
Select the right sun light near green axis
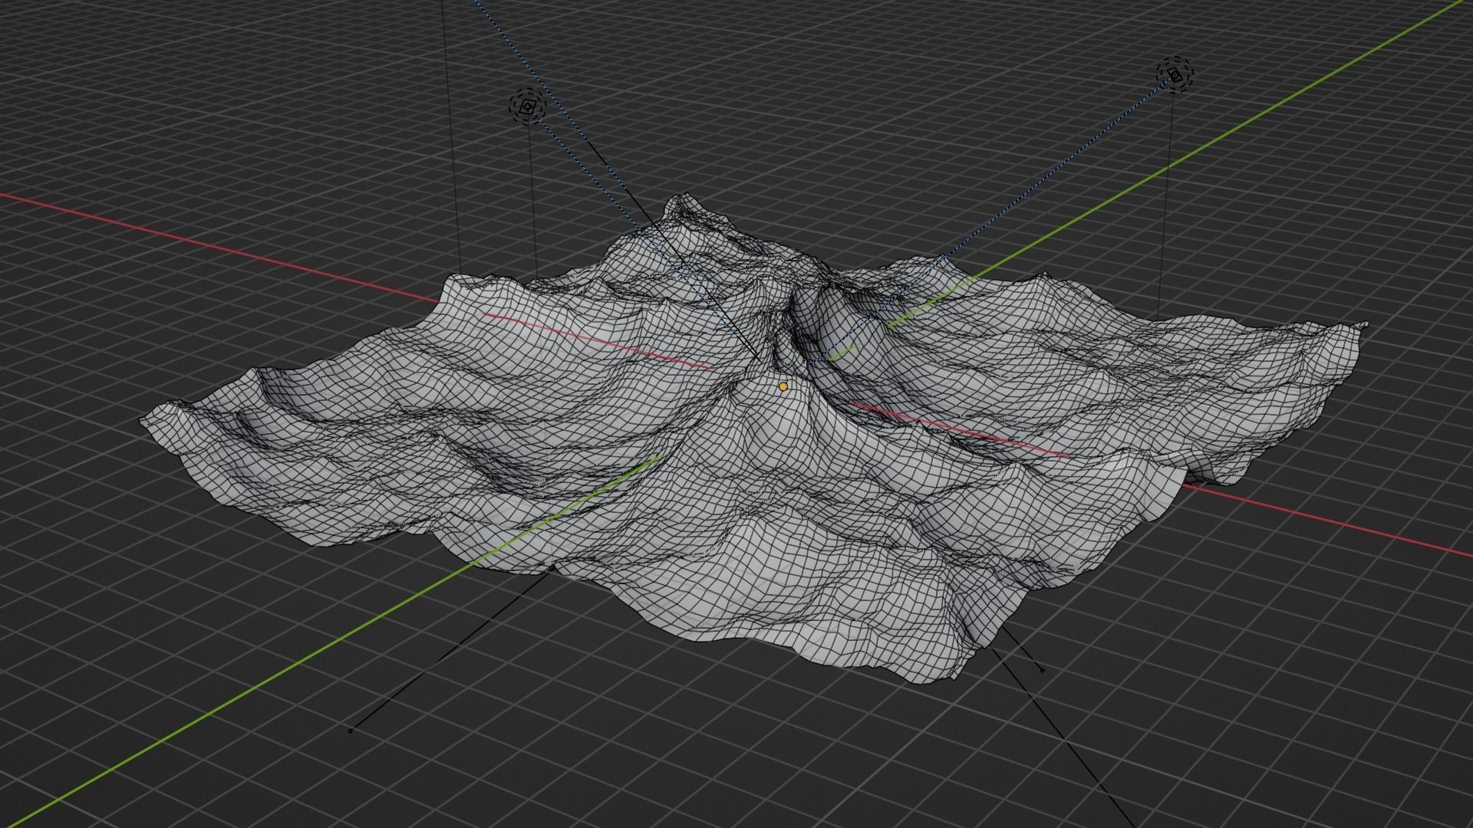tap(1175, 74)
